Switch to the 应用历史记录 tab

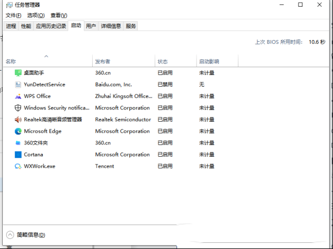(51, 26)
